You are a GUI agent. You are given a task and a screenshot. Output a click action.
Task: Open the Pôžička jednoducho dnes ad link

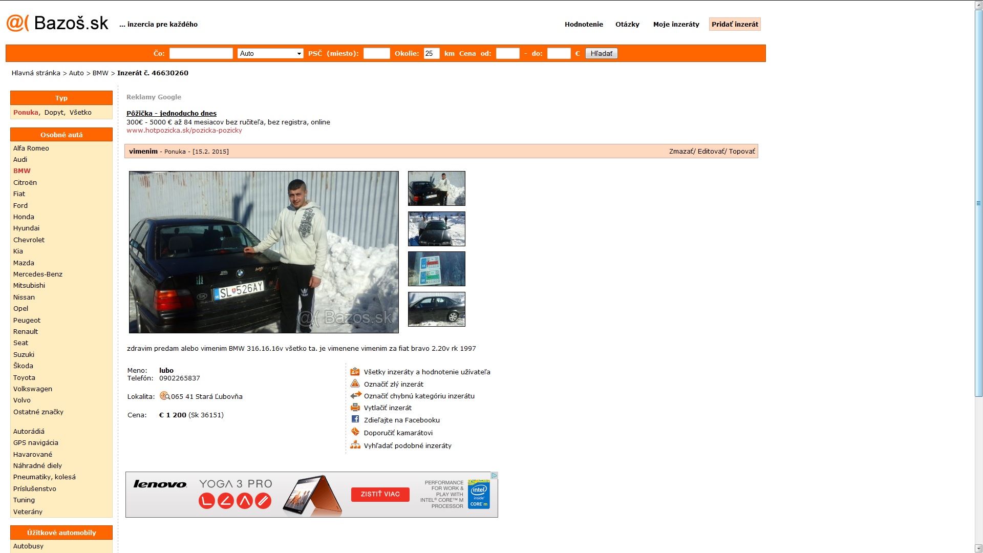point(171,113)
